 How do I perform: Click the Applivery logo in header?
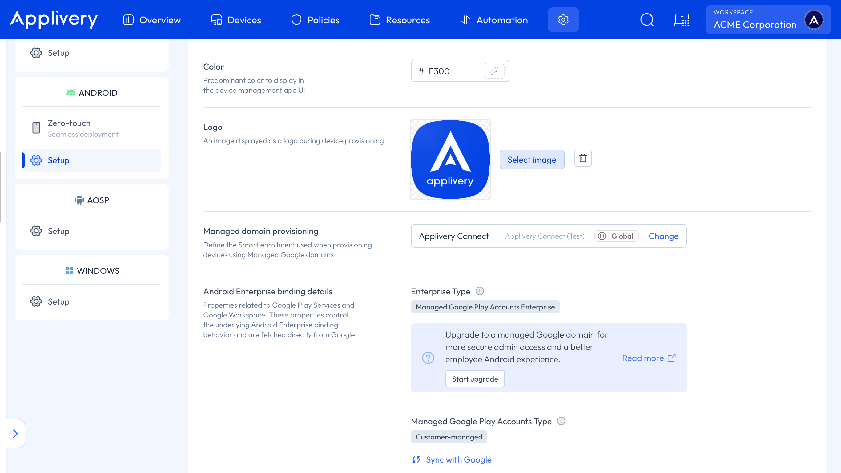tap(54, 19)
